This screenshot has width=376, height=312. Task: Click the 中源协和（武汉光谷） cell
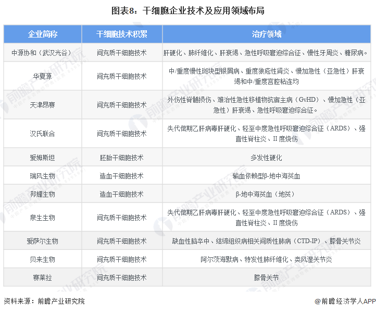tap(43, 53)
